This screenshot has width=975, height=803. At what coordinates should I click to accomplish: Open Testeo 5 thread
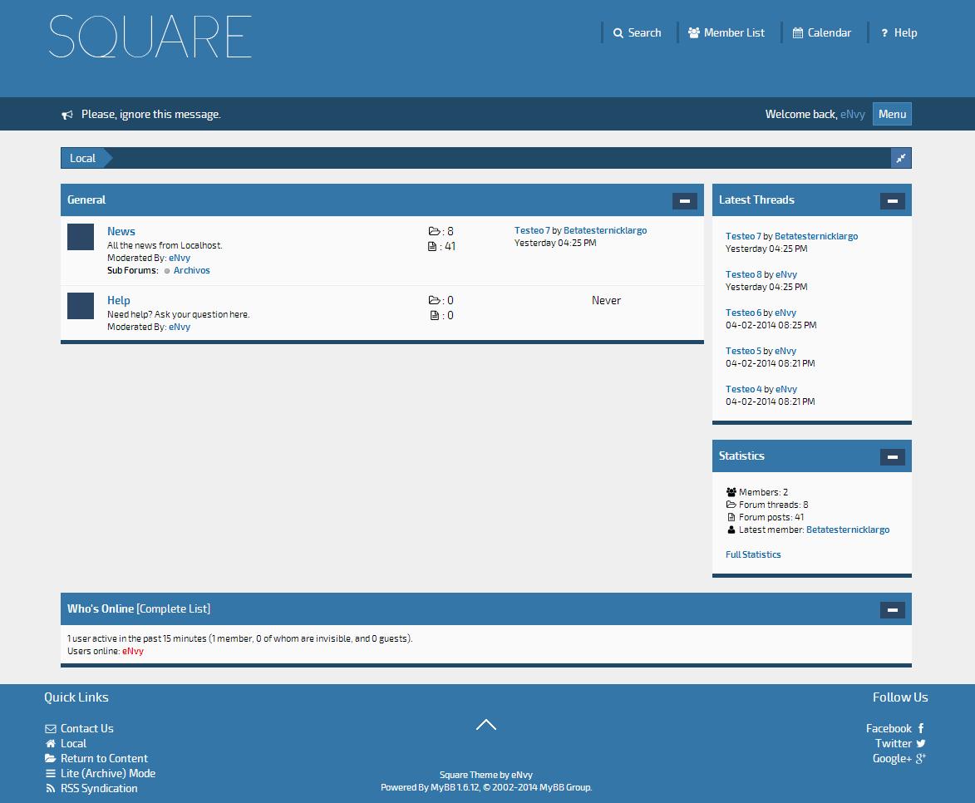(x=744, y=351)
